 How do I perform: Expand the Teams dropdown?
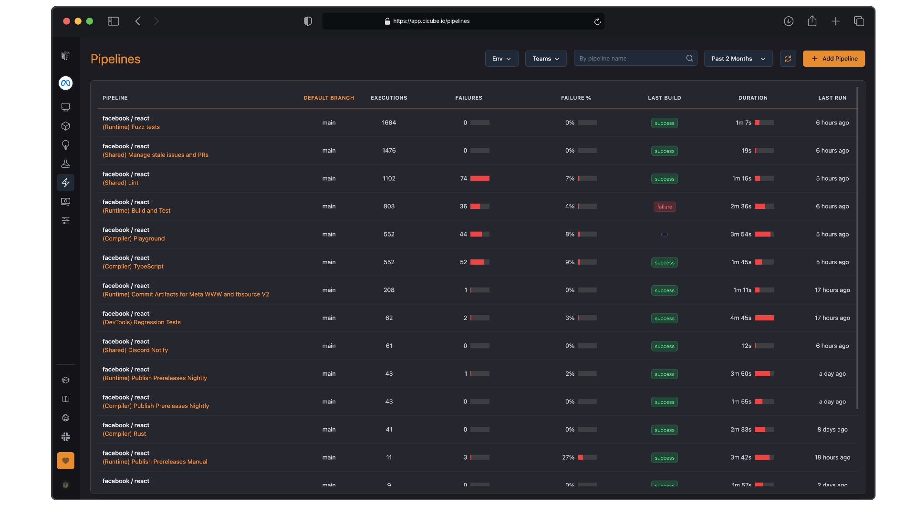pos(545,58)
